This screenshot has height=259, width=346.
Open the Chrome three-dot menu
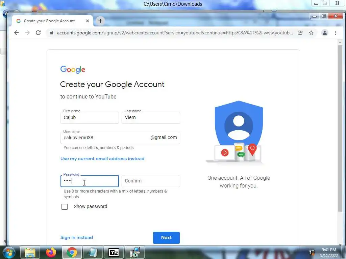pyautogui.click(x=336, y=33)
